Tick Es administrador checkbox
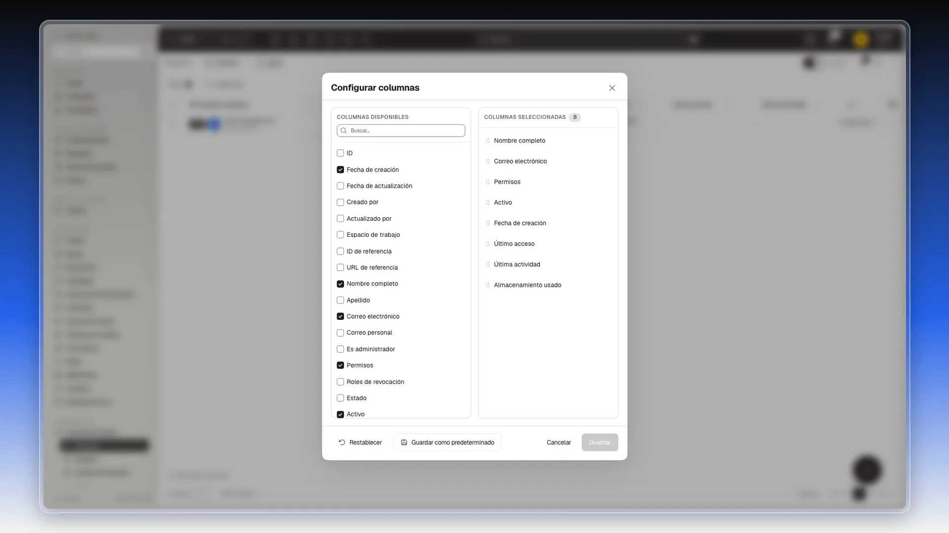Viewport: 949px width, 533px height. tap(340, 349)
